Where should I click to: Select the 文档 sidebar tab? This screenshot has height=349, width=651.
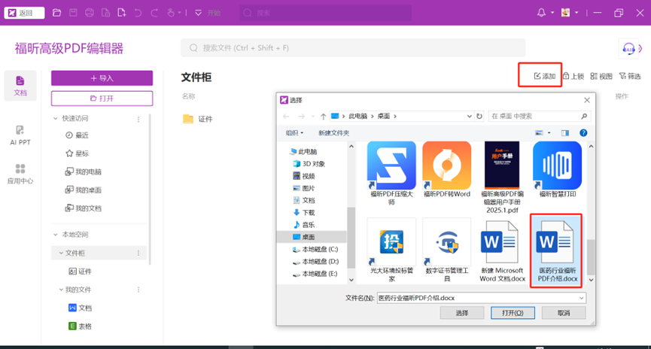(x=20, y=86)
